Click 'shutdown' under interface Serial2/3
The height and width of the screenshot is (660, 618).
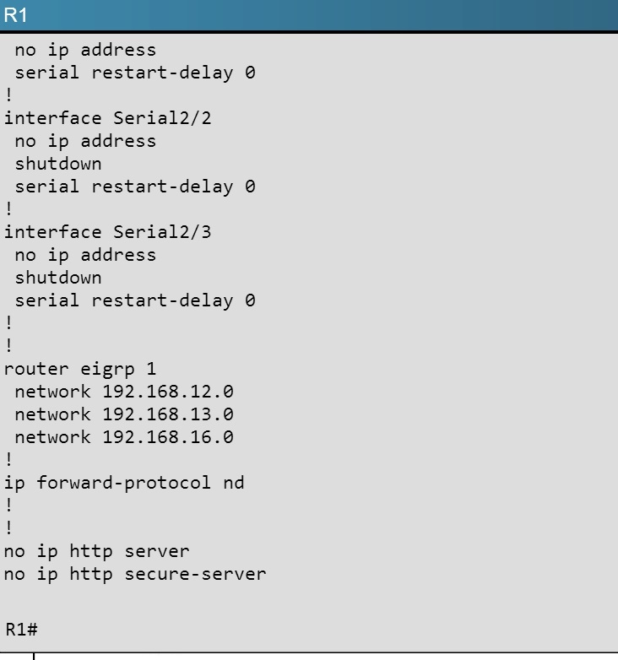(x=58, y=278)
